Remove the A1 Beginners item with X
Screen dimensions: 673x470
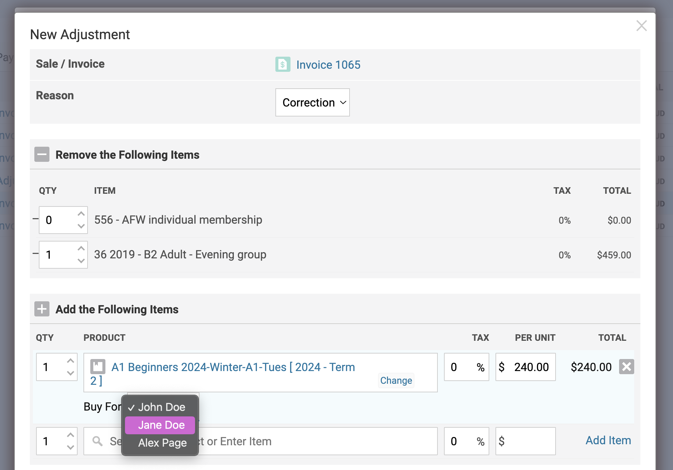click(626, 367)
